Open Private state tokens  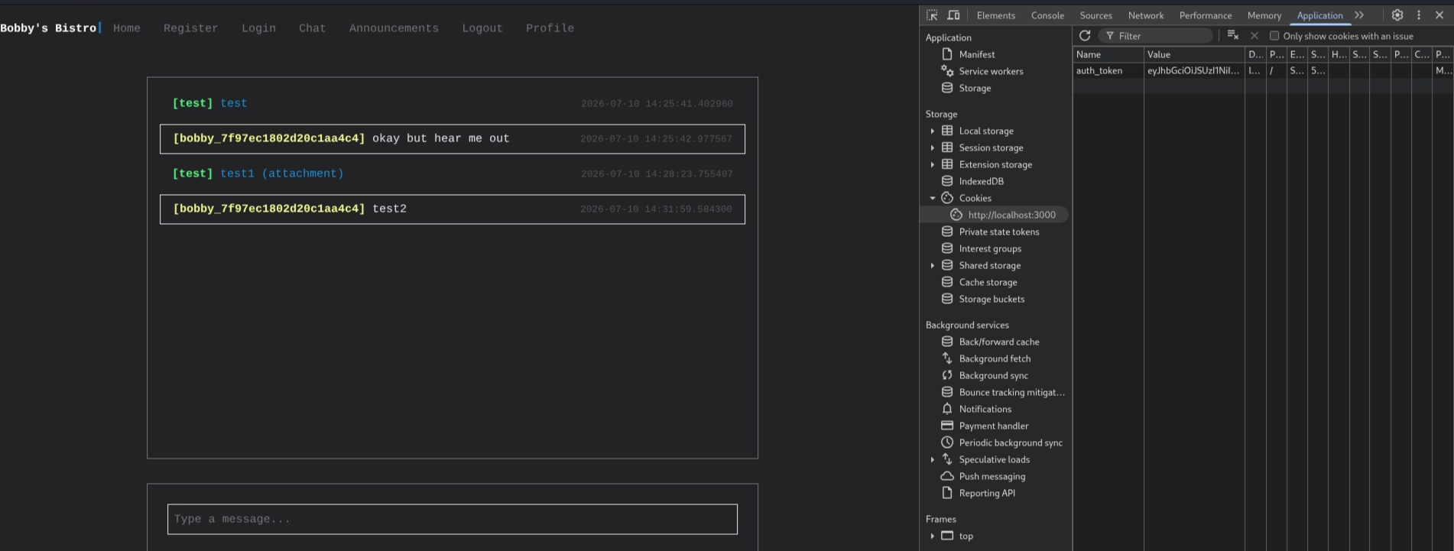click(x=998, y=232)
